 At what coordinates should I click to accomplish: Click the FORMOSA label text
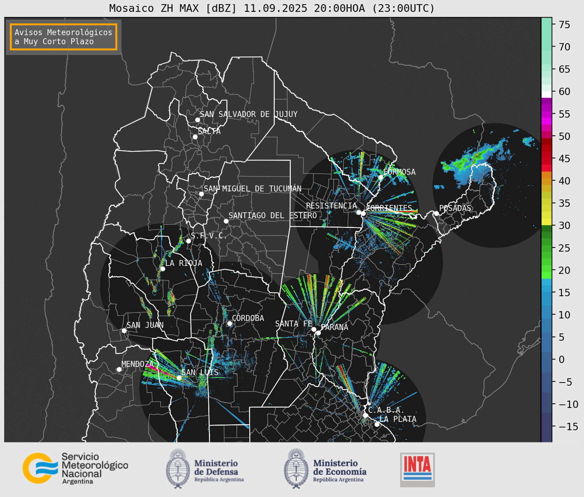(x=399, y=172)
